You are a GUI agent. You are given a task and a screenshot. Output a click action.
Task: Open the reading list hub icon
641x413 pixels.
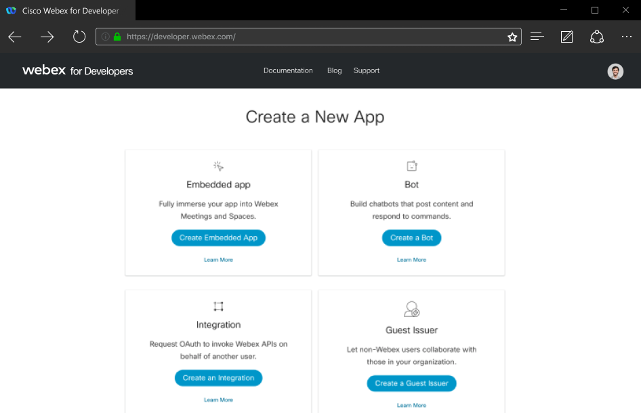pos(537,37)
